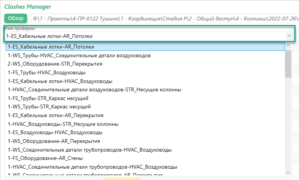Select 1-WS_Трубы-HVAC_Соединительные детали воздуховодов
This screenshot has height=180, width=299.
tap(145, 55)
